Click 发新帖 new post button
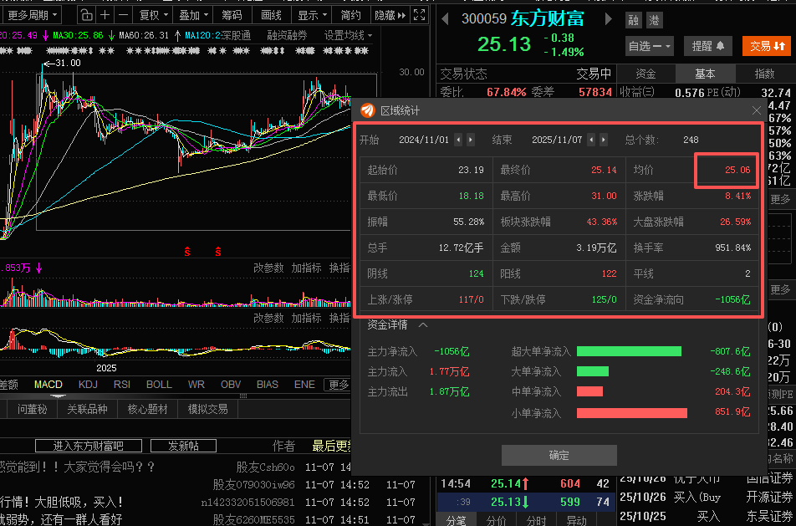Viewport: 796px width, 526px height. [x=183, y=446]
